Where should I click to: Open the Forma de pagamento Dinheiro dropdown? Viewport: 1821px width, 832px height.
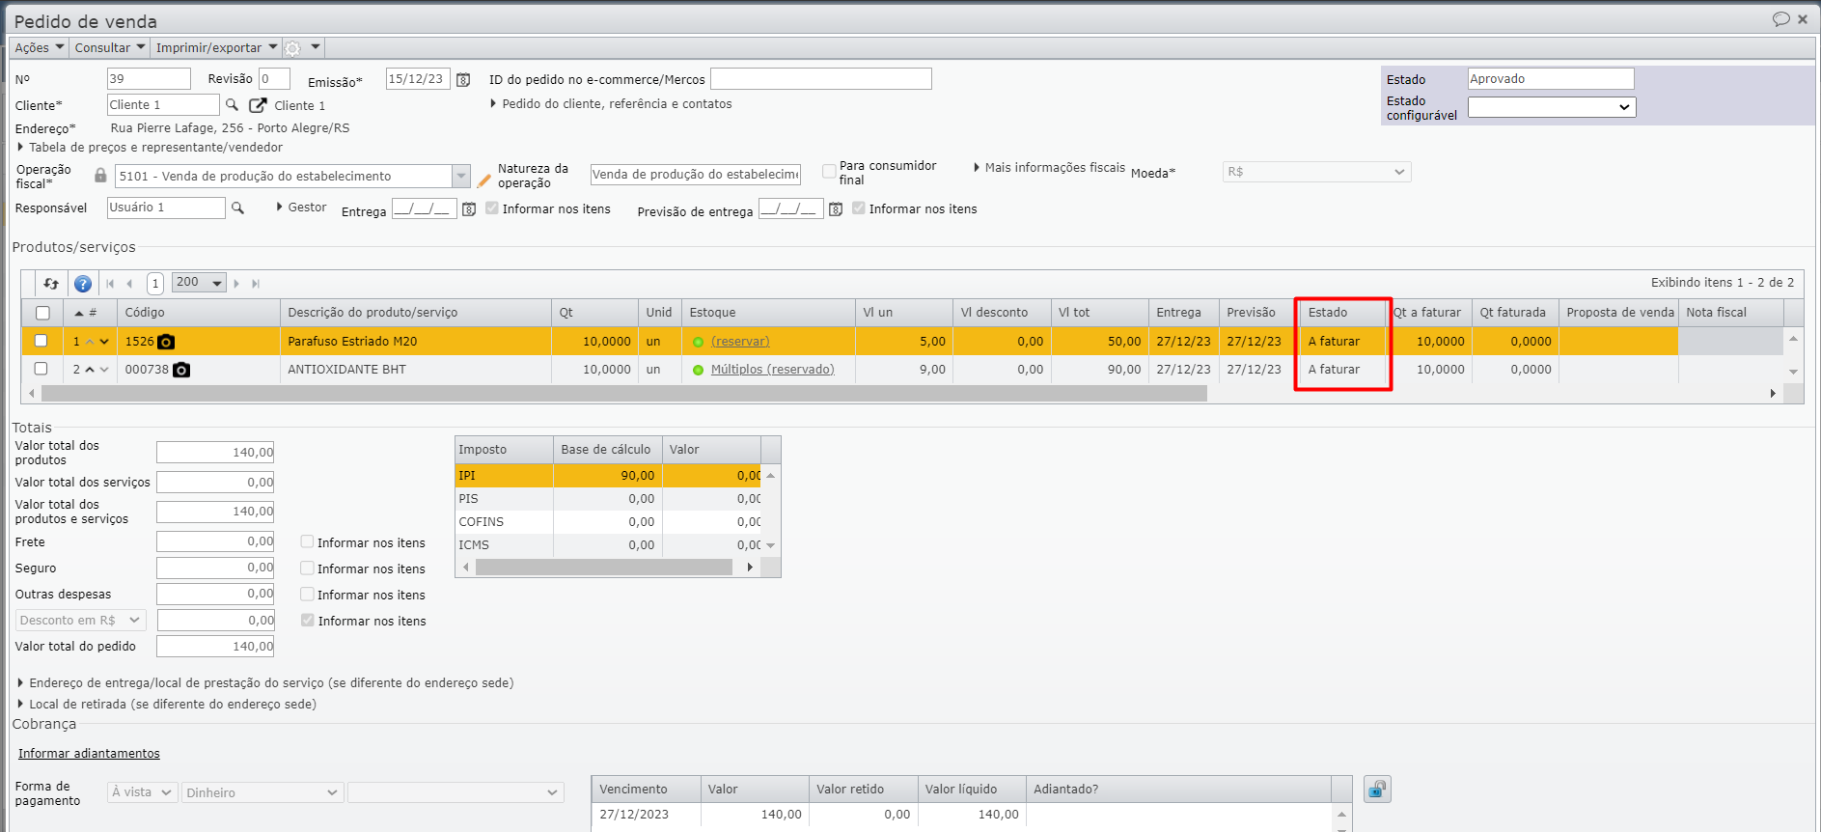pos(262,792)
